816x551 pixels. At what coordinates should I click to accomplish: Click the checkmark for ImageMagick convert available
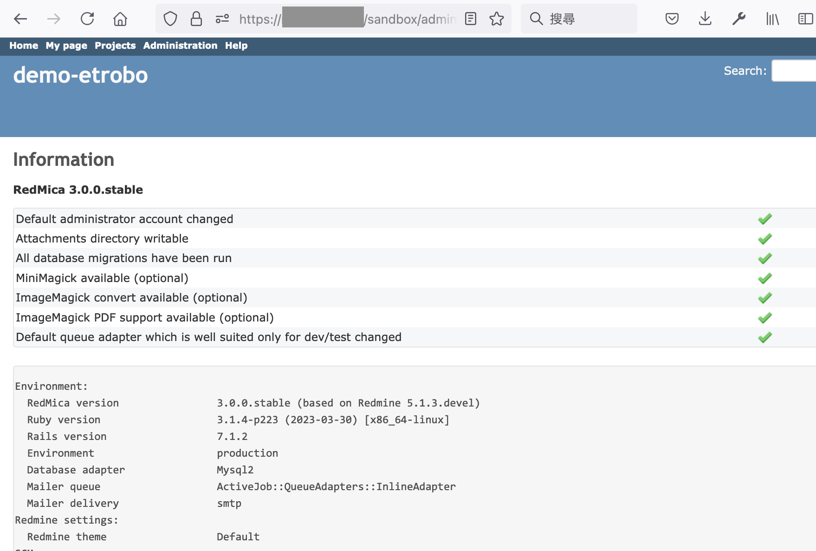765,298
